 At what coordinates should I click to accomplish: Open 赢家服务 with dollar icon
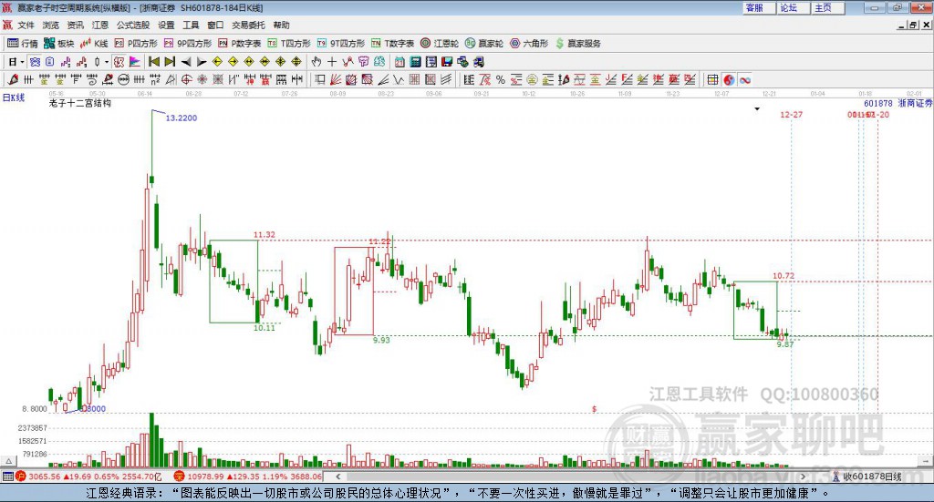coord(577,44)
